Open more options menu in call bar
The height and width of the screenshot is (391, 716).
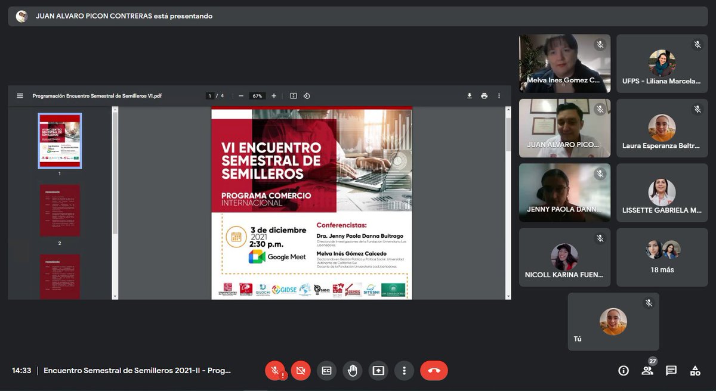tap(404, 370)
